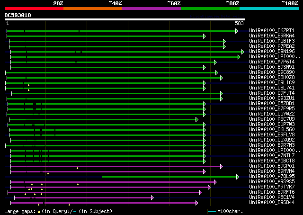
Task: Open the UniRef100_B9RKA4 hit label
Action: pyautogui.click(x=272, y=36)
